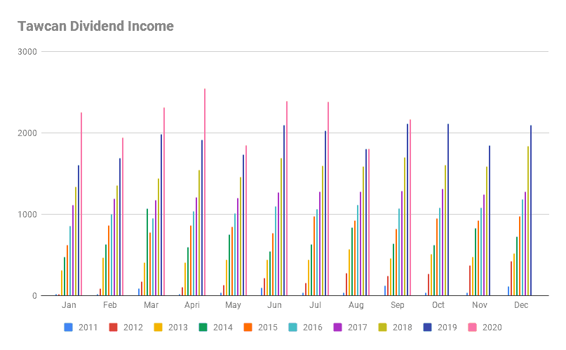Click the 2013 yellow legend swatch
Screen dimensions: 566x350
[158, 328]
